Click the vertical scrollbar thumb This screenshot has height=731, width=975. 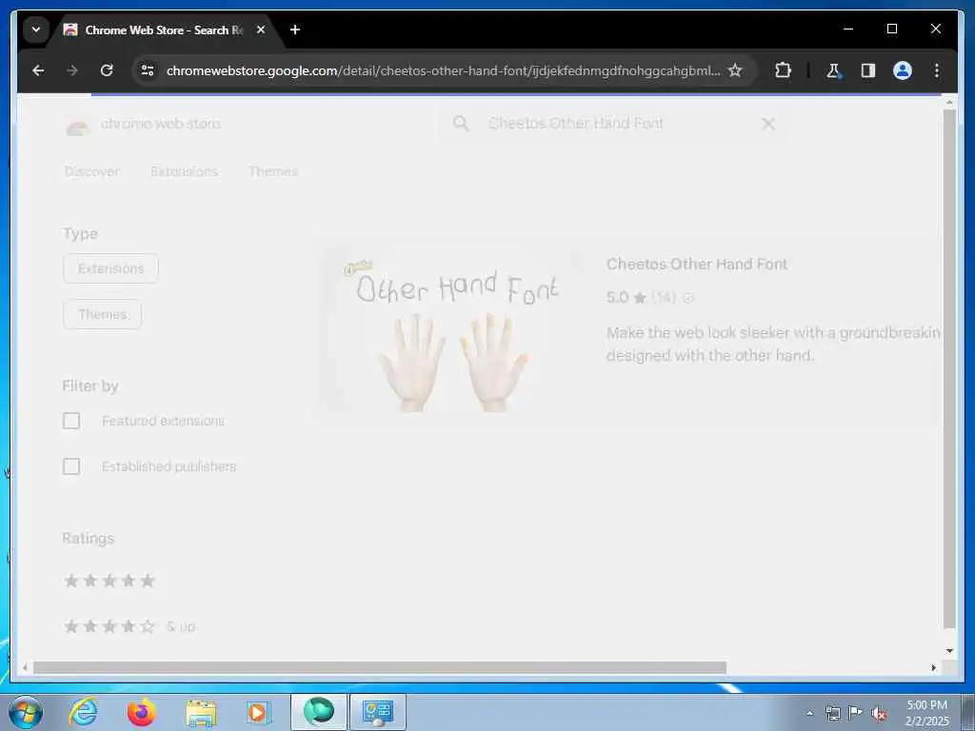point(949,369)
